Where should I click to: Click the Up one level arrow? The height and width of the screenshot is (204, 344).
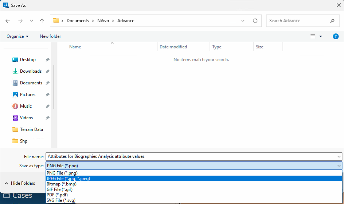coord(42,21)
